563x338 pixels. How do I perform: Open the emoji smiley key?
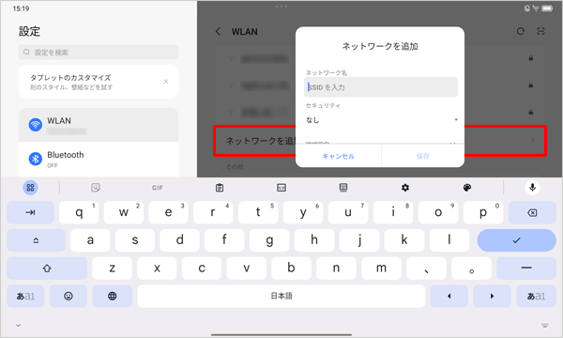68,296
